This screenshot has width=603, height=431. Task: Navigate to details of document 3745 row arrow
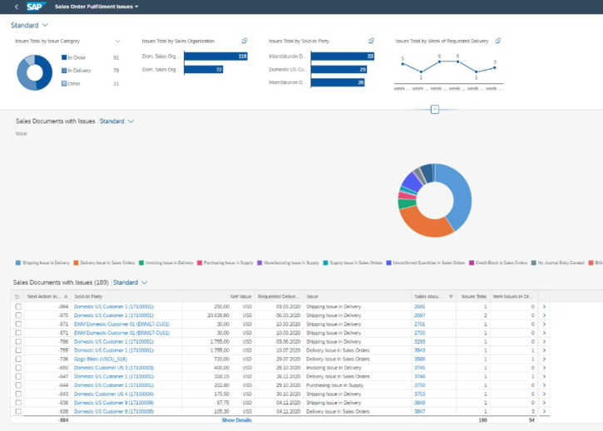544,368
